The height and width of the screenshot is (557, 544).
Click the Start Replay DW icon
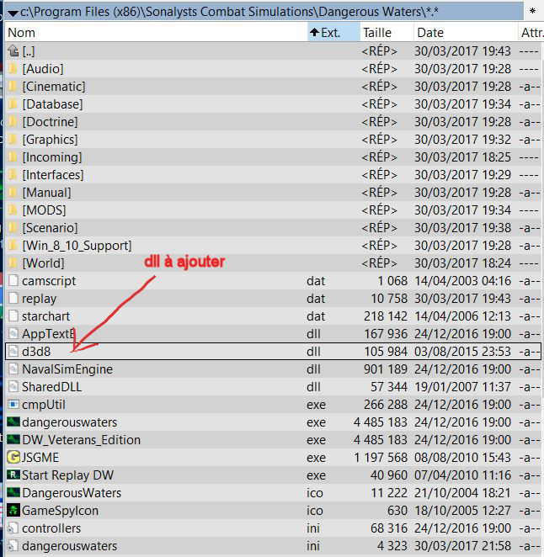coord(13,475)
